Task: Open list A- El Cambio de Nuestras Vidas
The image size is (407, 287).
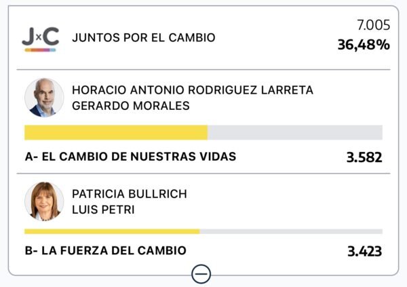Action: [130, 157]
